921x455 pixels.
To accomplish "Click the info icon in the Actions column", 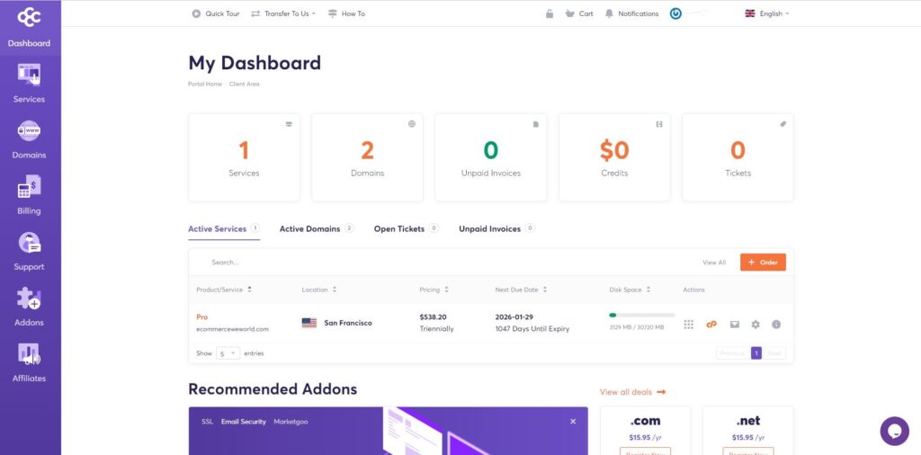I will pyautogui.click(x=776, y=324).
